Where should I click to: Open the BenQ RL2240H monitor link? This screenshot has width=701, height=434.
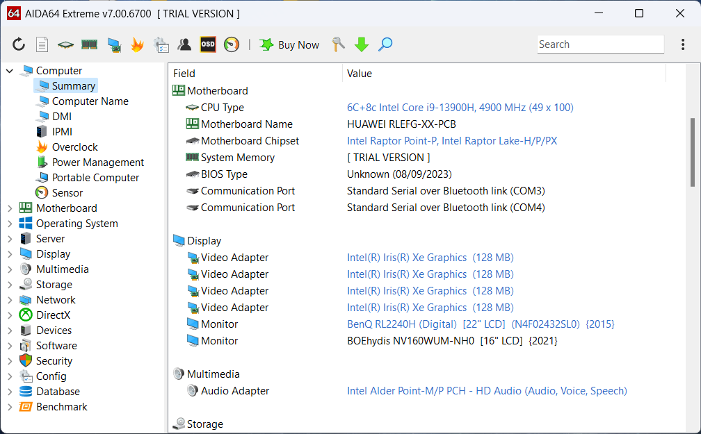tap(481, 324)
